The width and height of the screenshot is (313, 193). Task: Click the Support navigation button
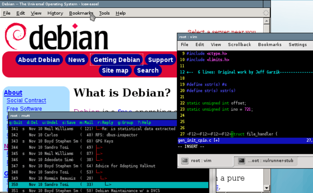coord(160,60)
